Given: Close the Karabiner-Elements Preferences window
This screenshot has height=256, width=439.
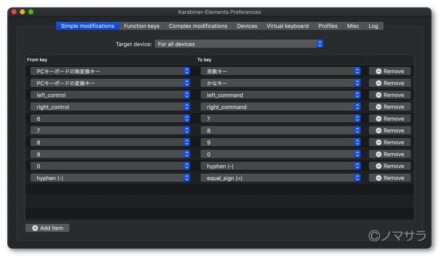Looking at the screenshot, I should [14, 12].
